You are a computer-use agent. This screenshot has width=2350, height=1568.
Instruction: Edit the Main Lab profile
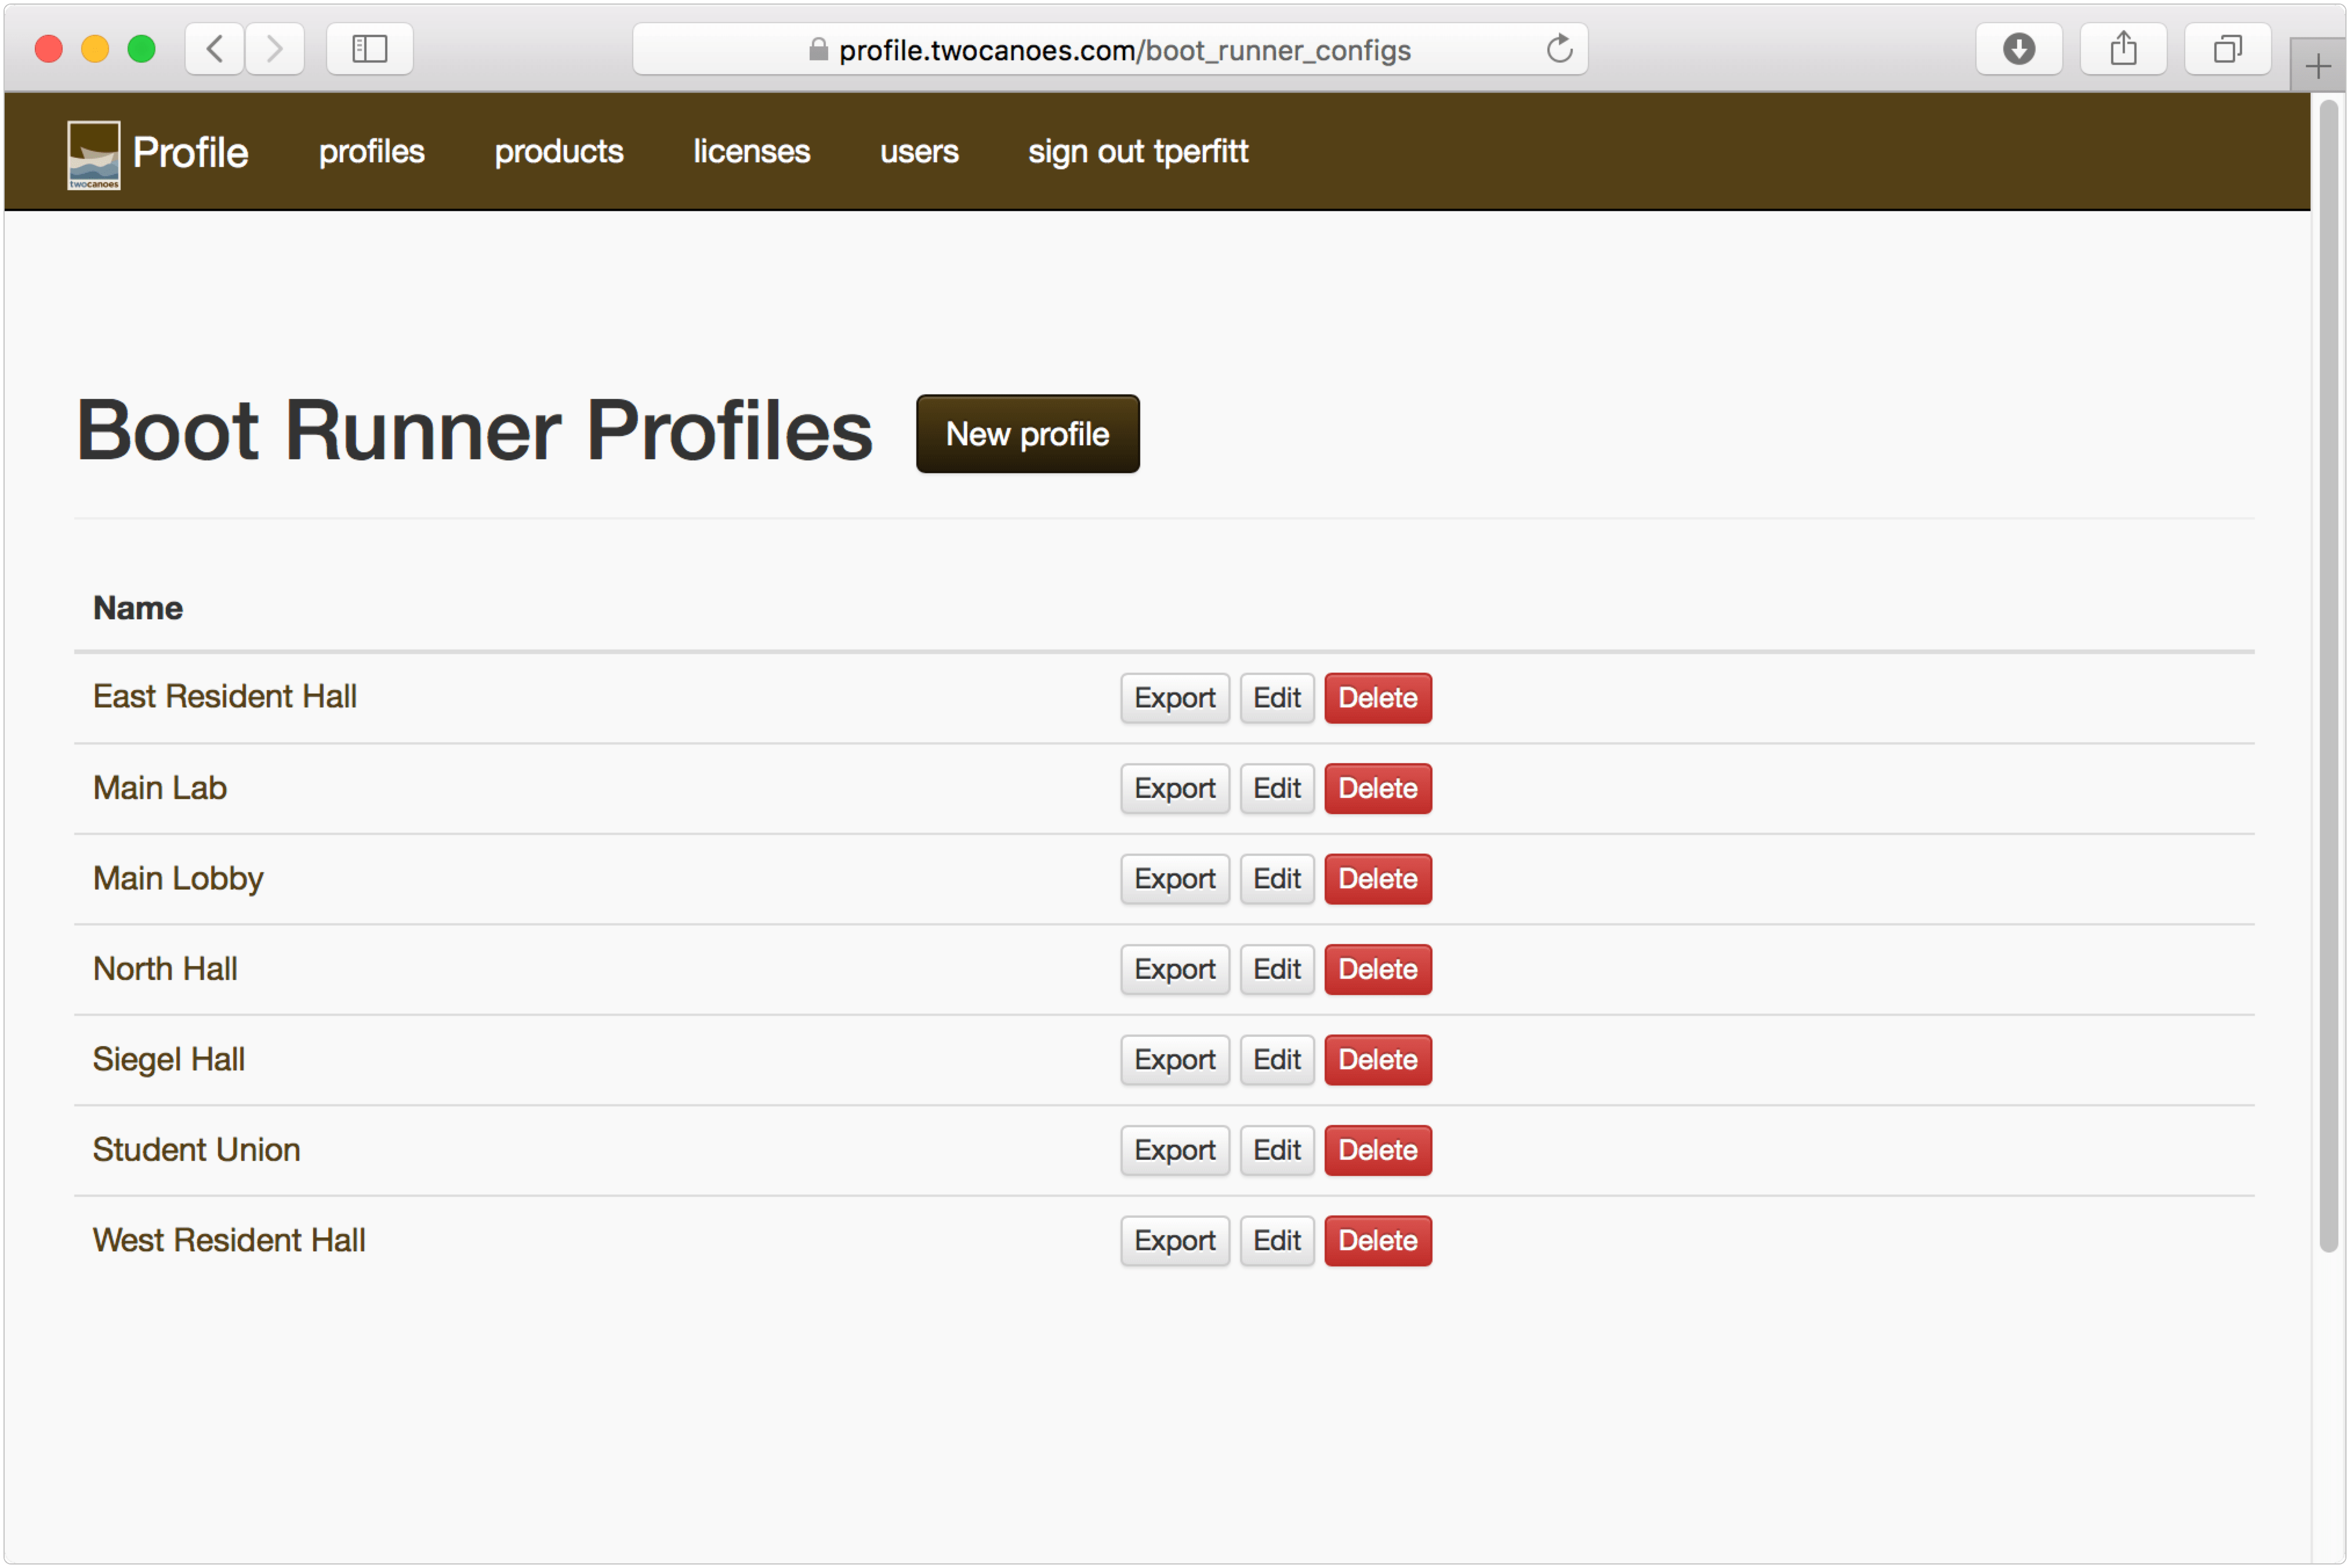tap(1276, 788)
